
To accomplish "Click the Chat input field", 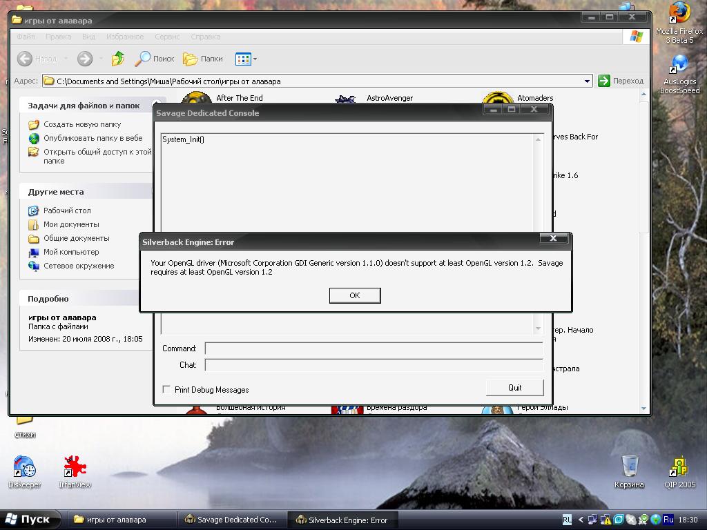I will [373, 365].
